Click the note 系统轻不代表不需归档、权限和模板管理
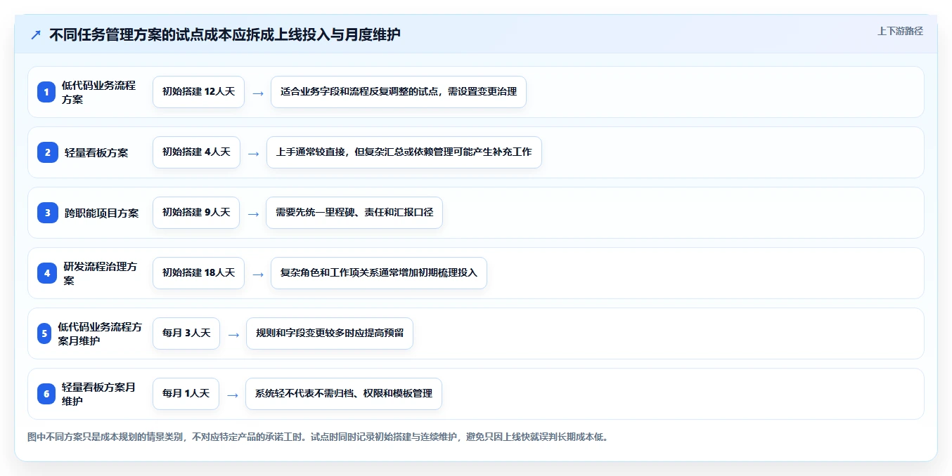The image size is (952, 476). pyautogui.click(x=344, y=394)
